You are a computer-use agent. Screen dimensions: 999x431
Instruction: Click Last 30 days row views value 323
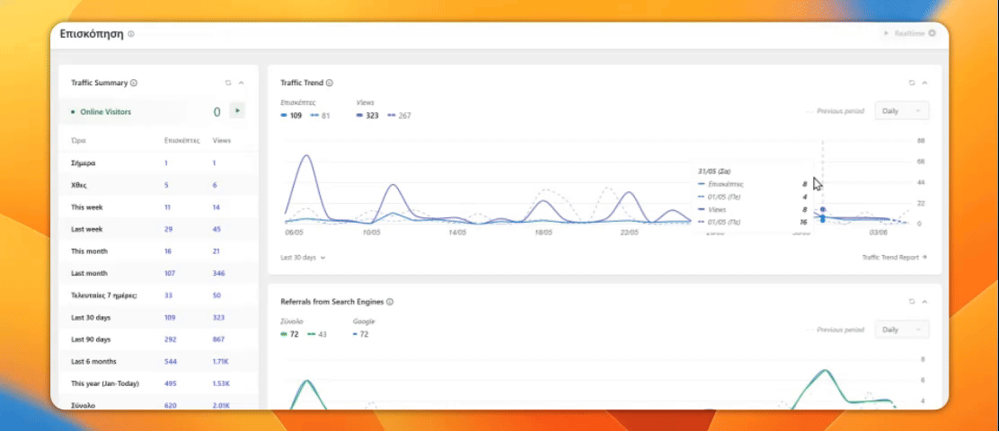pos(218,318)
